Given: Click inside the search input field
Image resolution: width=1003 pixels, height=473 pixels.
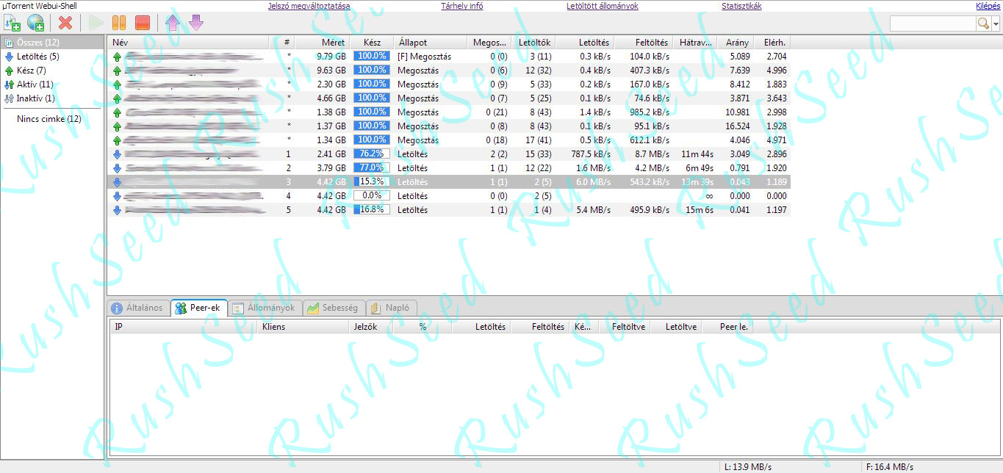Looking at the screenshot, I should click(x=932, y=24).
